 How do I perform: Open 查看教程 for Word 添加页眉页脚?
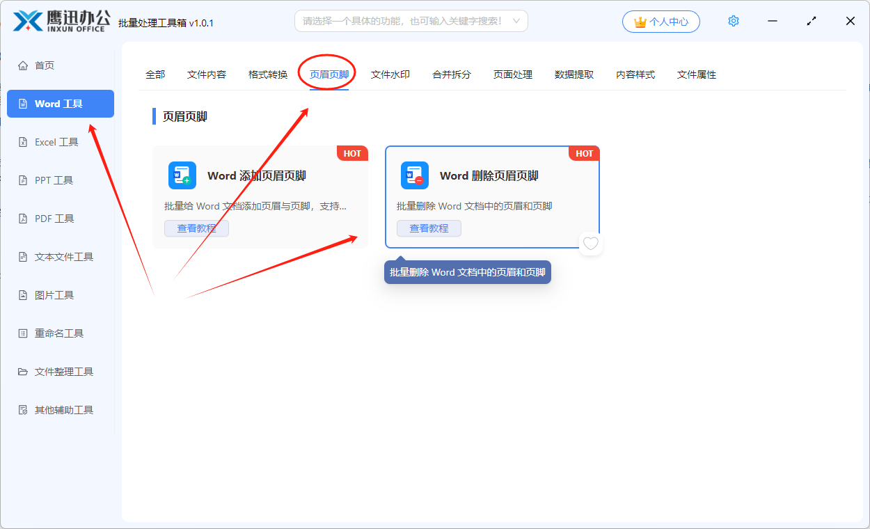tap(196, 228)
